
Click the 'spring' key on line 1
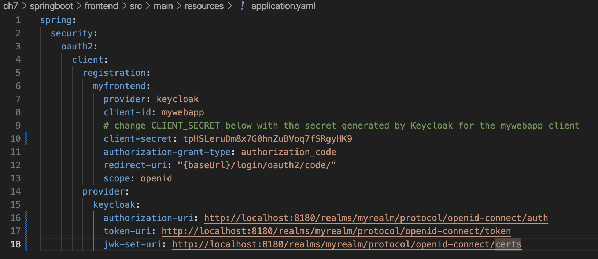[x=56, y=20]
